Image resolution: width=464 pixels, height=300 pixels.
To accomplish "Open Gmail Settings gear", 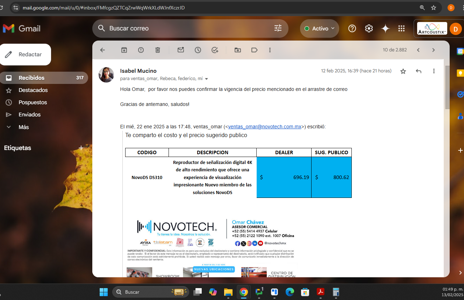I will [369, 29].
